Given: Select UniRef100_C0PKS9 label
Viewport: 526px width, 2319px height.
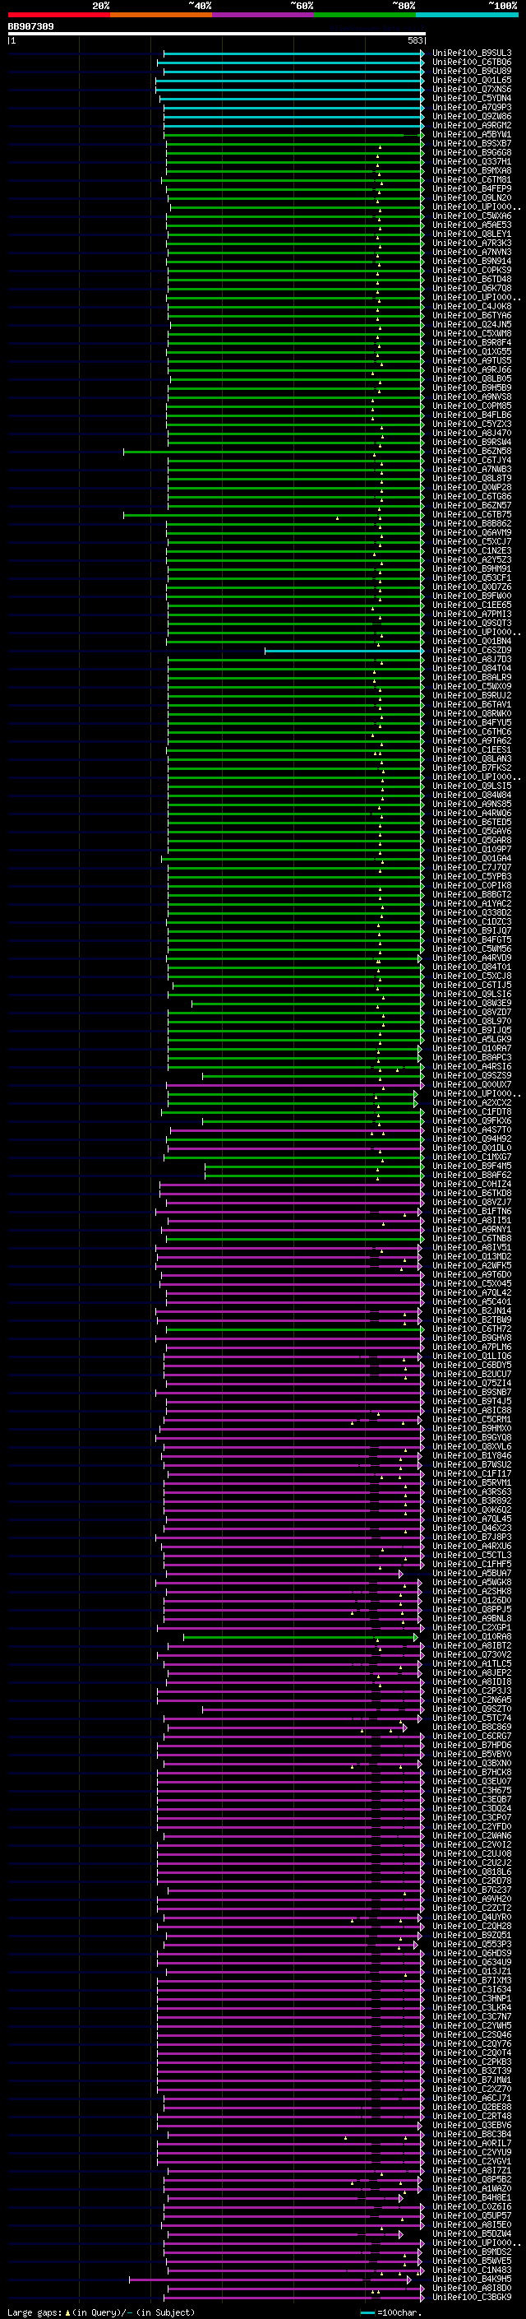Looking at the screenshot, I should click(x=472, y=270).
